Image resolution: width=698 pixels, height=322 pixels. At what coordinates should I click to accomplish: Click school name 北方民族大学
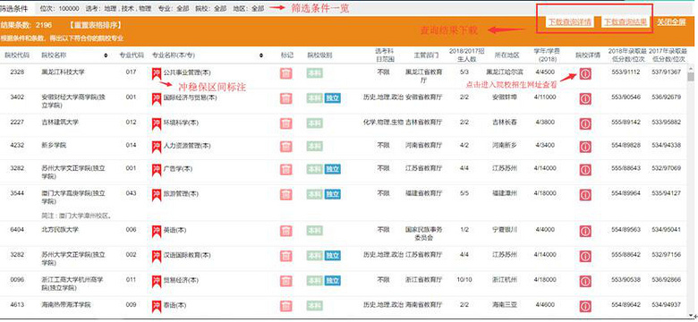pyautogui.click(x=60, y=230)
